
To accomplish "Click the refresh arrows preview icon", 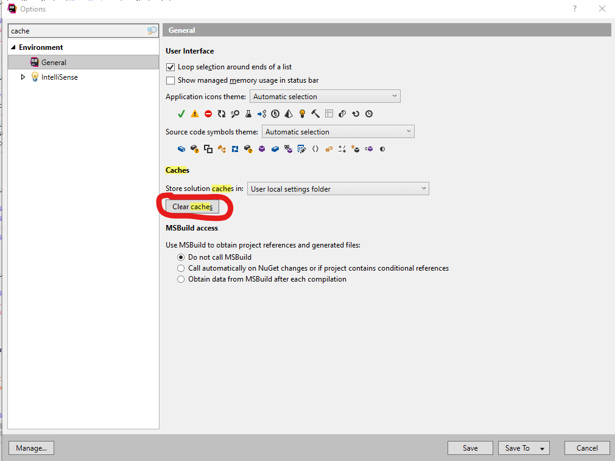I will coord(222,114).
